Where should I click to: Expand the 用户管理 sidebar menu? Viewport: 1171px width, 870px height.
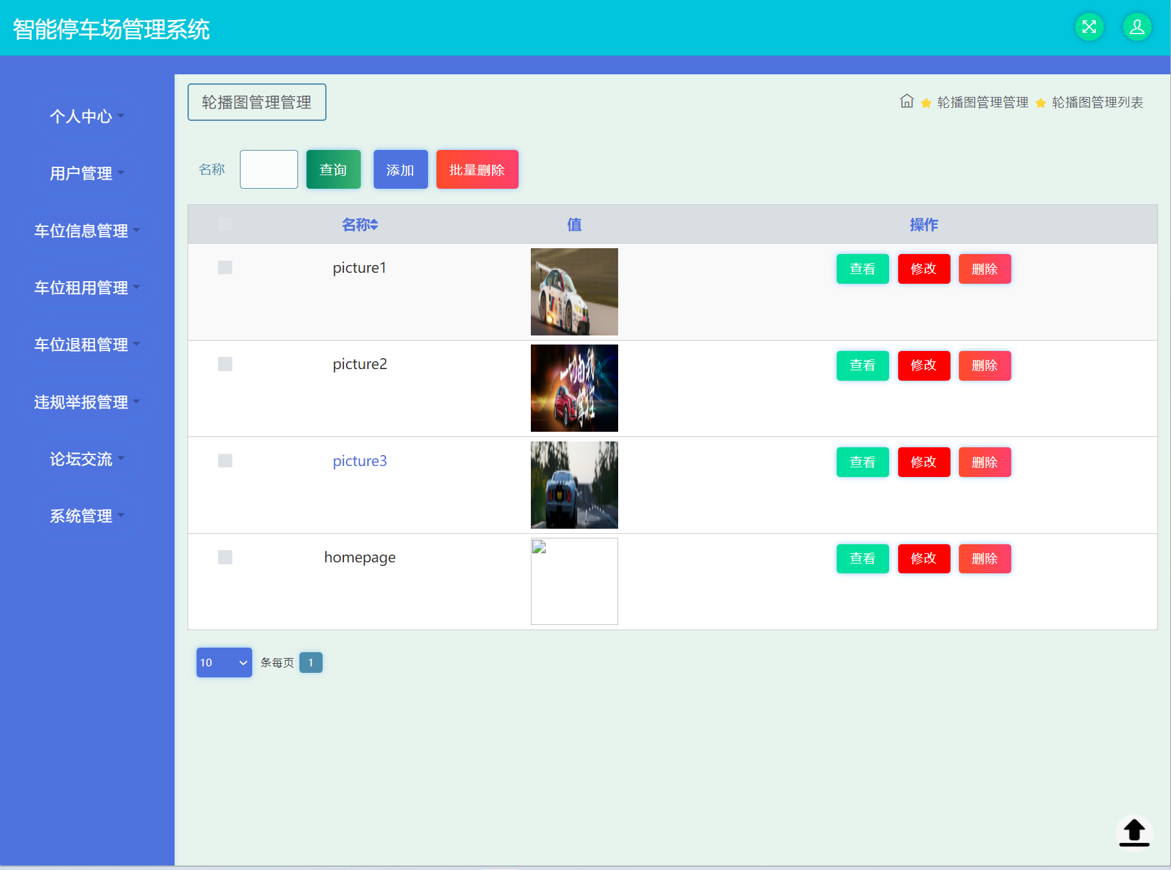[87, 173]
